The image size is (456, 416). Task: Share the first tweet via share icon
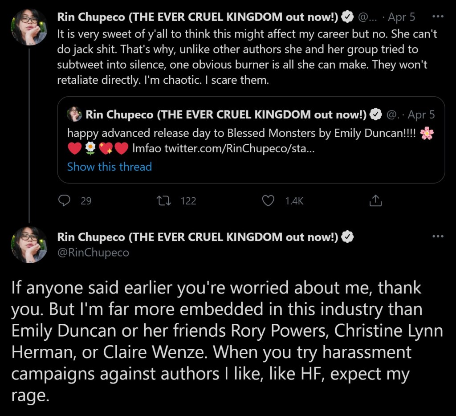point(375,201)
